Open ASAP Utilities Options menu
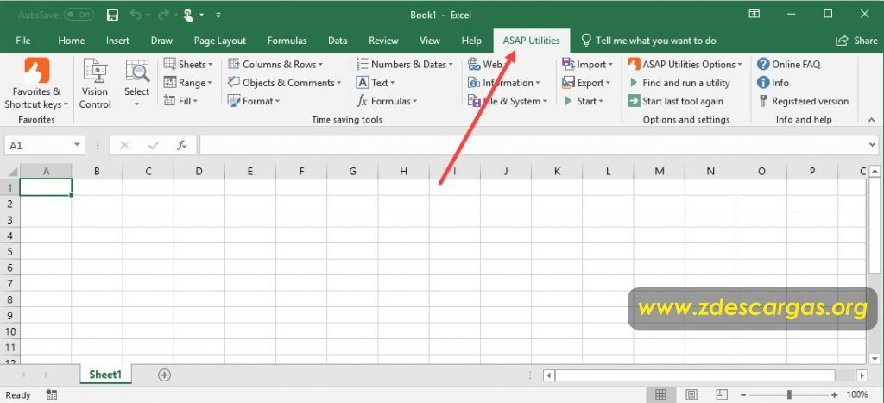 (x=685, y=64)
